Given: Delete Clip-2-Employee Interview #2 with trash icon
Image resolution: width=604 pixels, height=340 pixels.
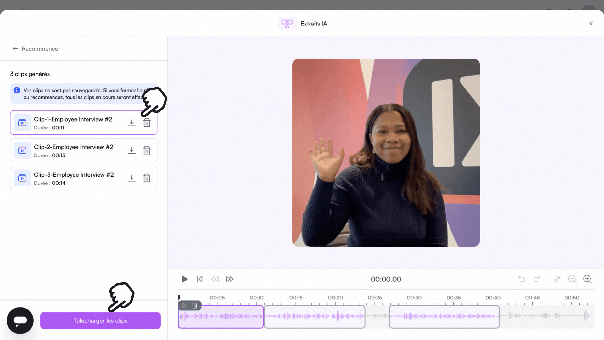Looking at the screenshot, I should tap(147, 150).
